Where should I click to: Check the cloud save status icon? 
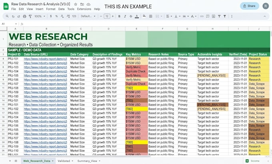pyautogui.click(x=88, y=4)
